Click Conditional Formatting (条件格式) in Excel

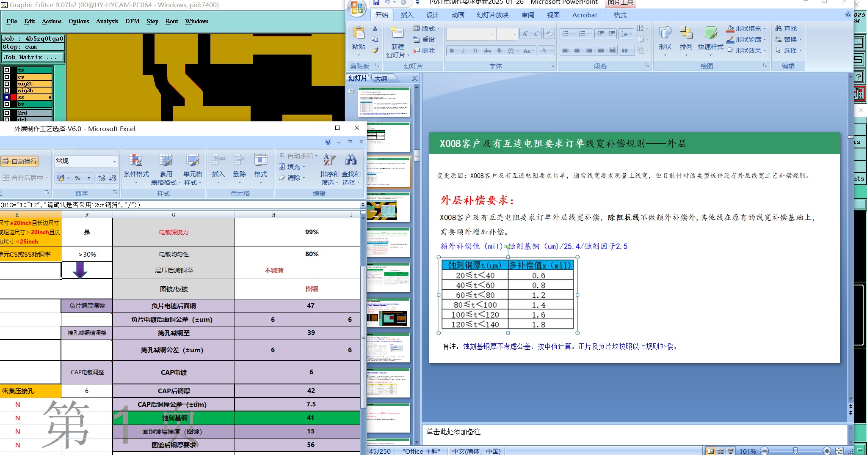[136, 169]
